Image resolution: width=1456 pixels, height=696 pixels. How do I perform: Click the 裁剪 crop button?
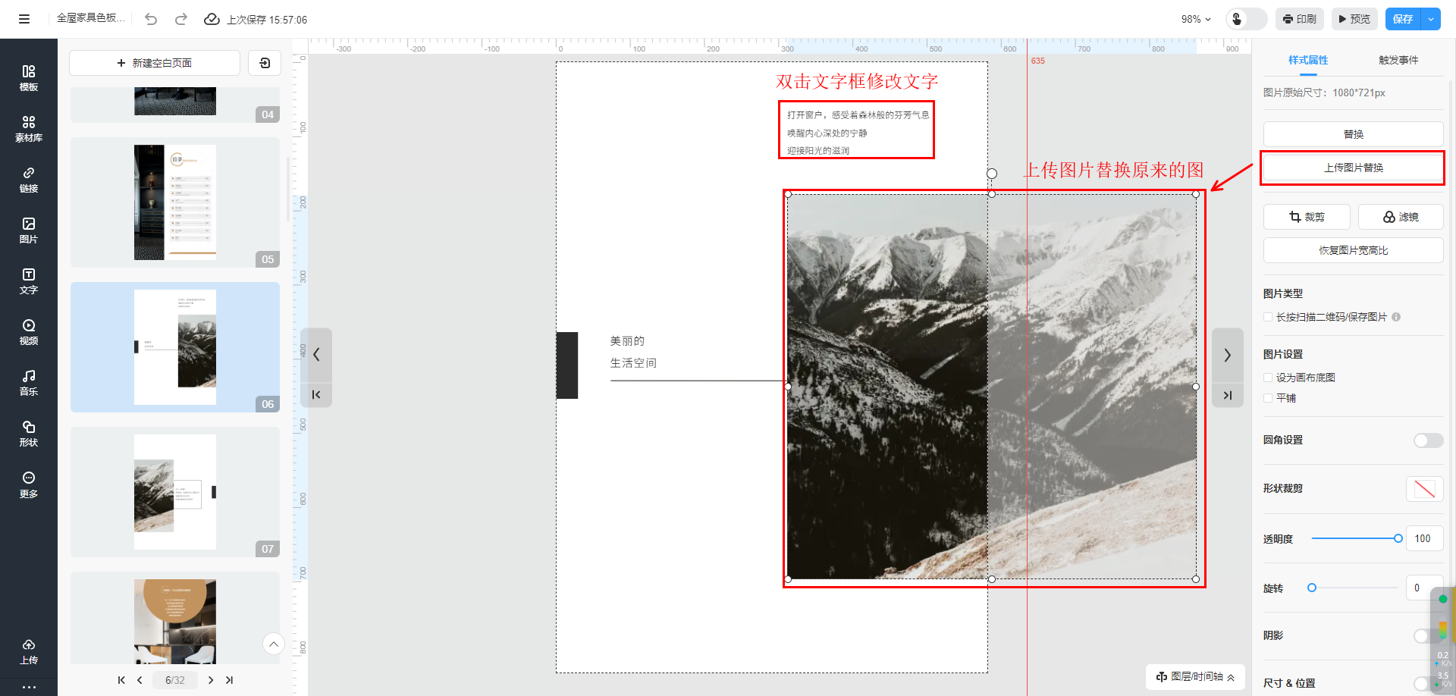[x=1306, y=217]
